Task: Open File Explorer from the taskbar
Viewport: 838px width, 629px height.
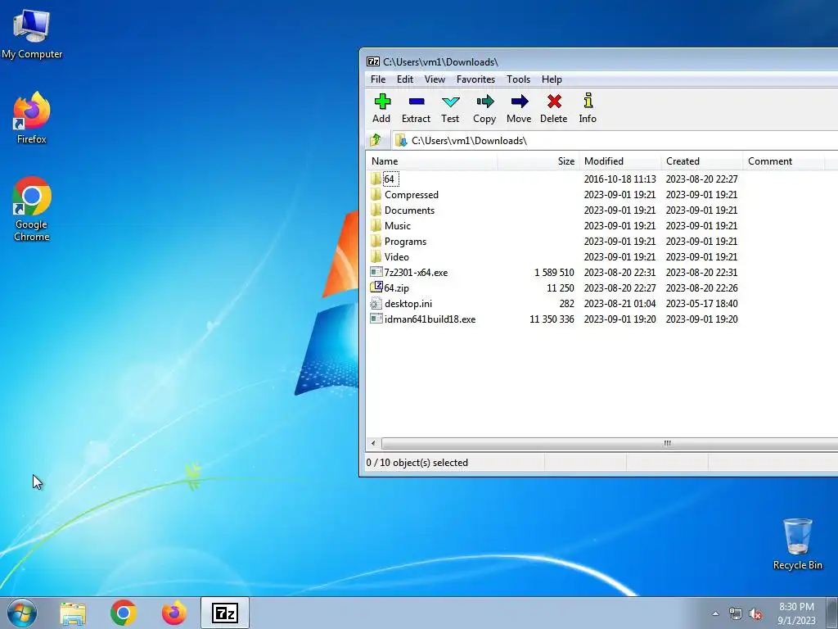Action: point(73,613)
